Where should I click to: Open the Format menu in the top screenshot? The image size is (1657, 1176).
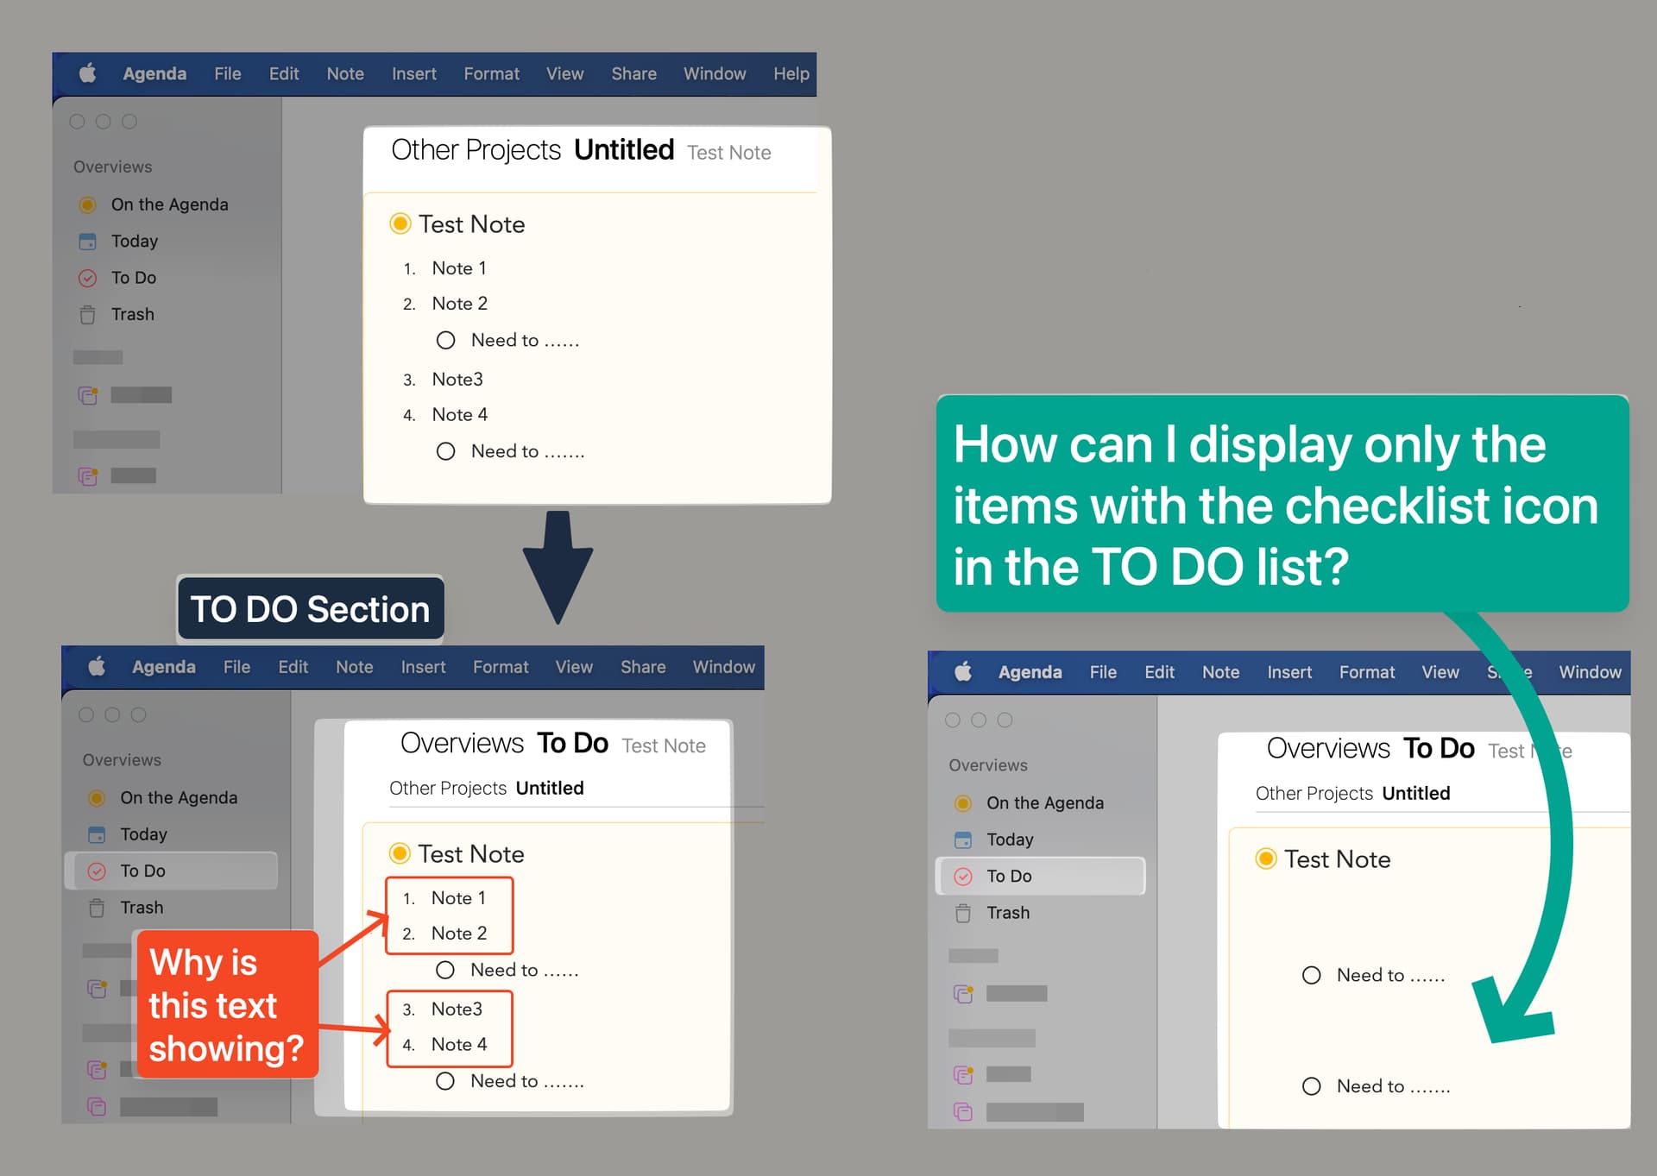point(491,74)
